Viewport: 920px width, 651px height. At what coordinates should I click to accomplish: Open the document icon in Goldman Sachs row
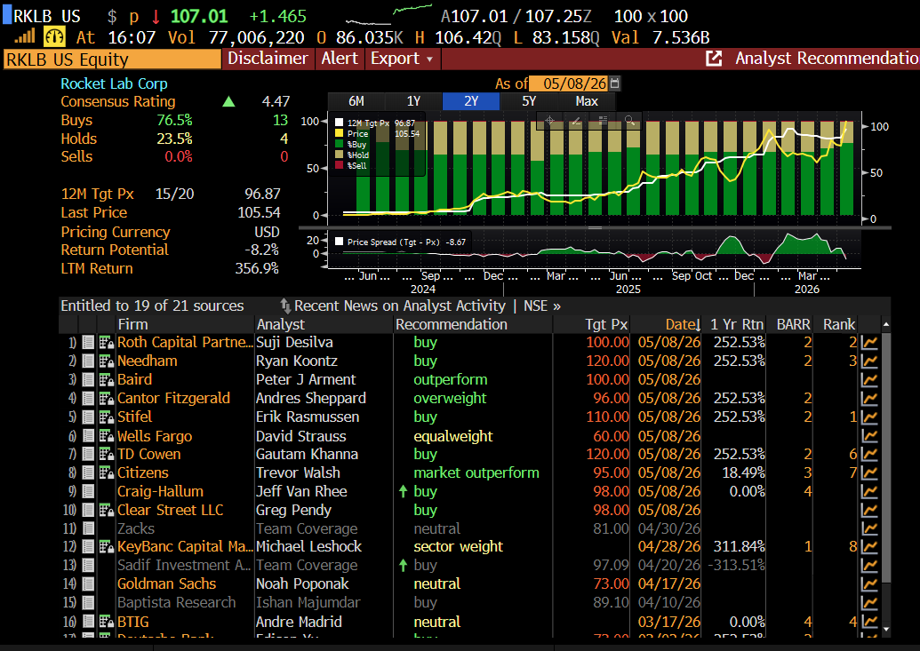(88, 584)
